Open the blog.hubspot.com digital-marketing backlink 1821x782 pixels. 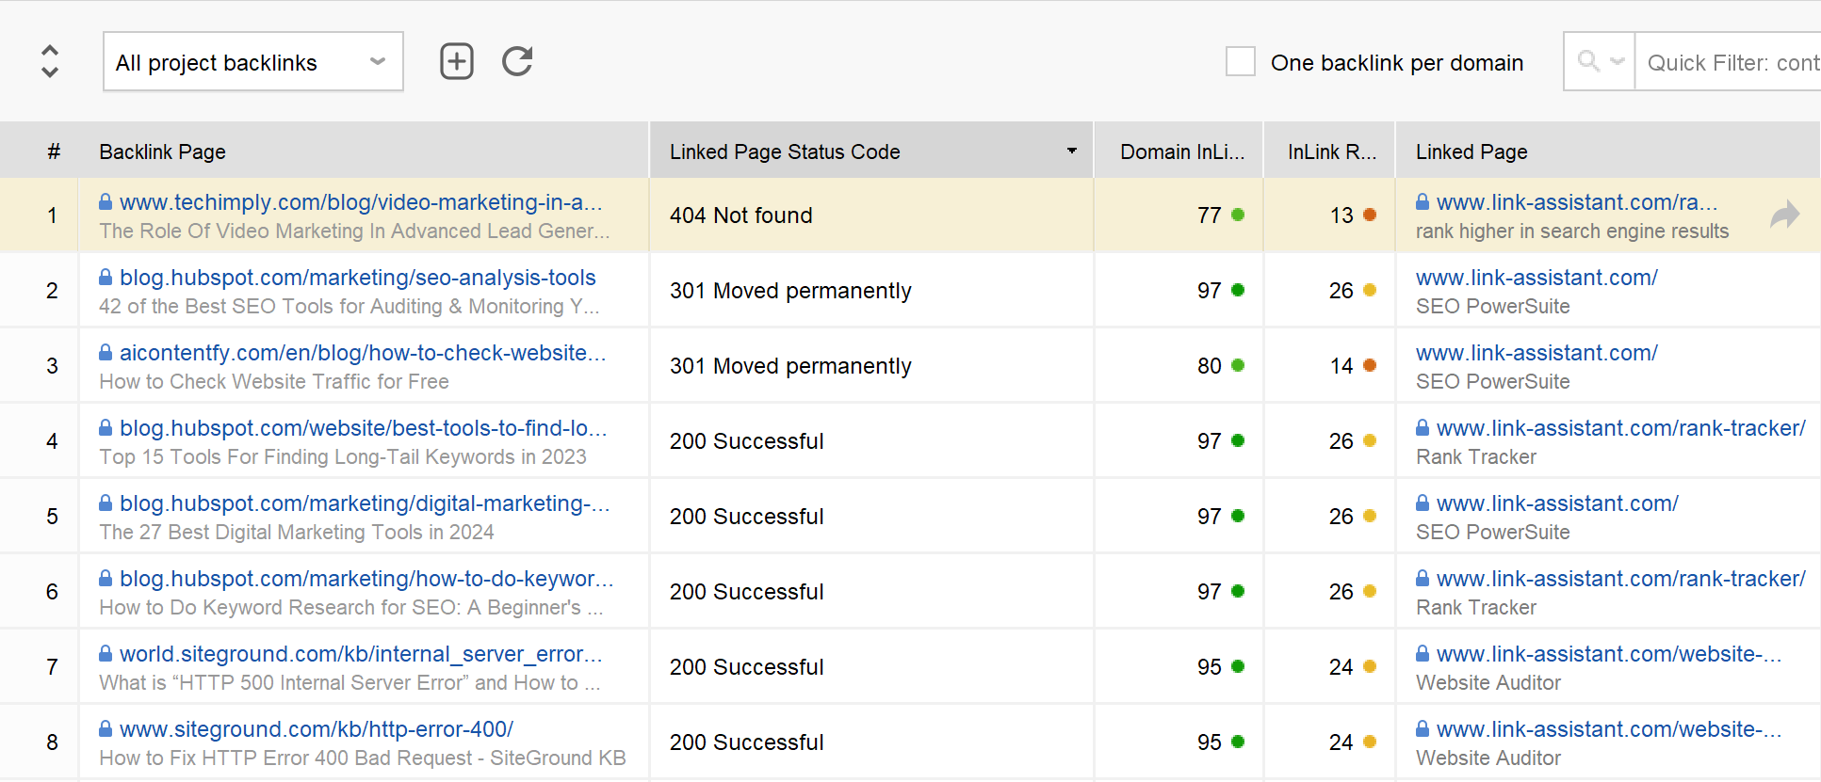point(365,503)
